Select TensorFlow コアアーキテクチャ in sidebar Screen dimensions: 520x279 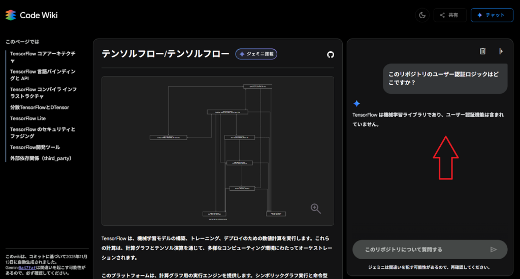[43, 57]
